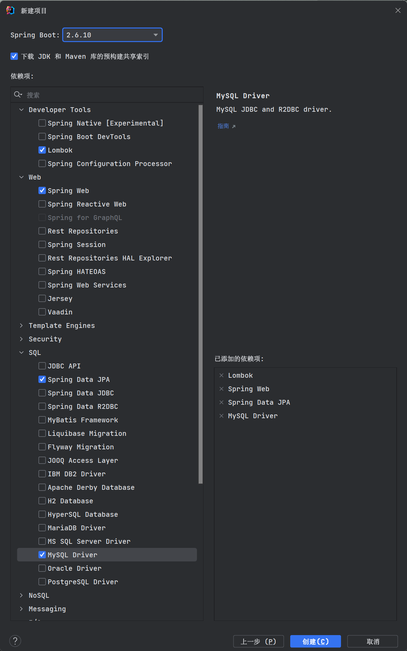Select the HyperSQL Database row

[x=107, y=514]
